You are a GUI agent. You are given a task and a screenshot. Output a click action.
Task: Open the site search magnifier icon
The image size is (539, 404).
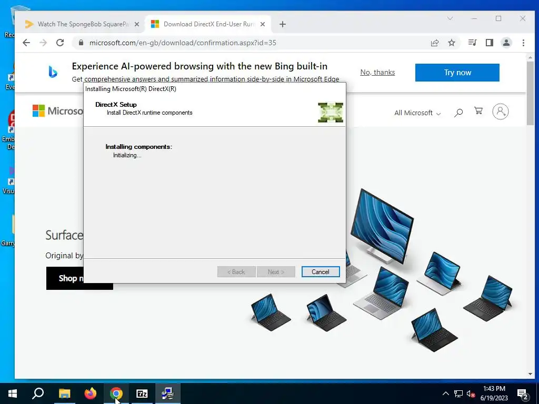click(458, 113)
